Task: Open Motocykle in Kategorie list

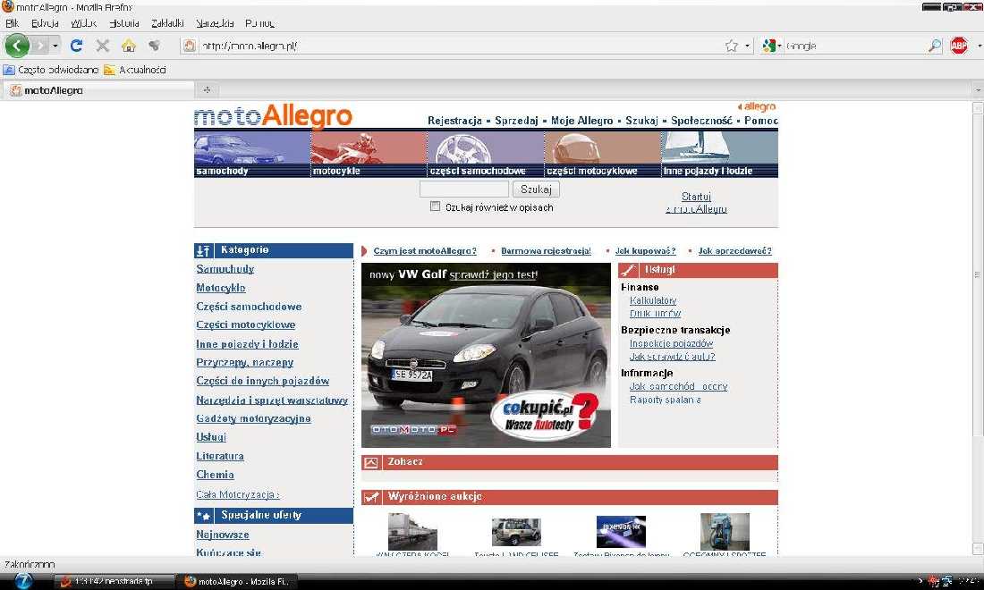Action: [221, 288]
